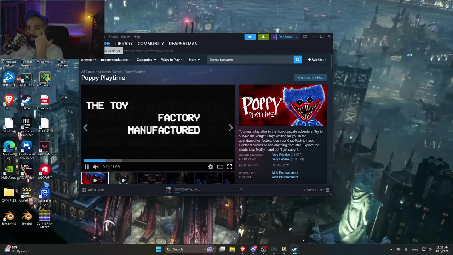The width and height of the screenshot is (453, 255).
Task: Seek on the trailer progress bar
Action: coord(158,161)
